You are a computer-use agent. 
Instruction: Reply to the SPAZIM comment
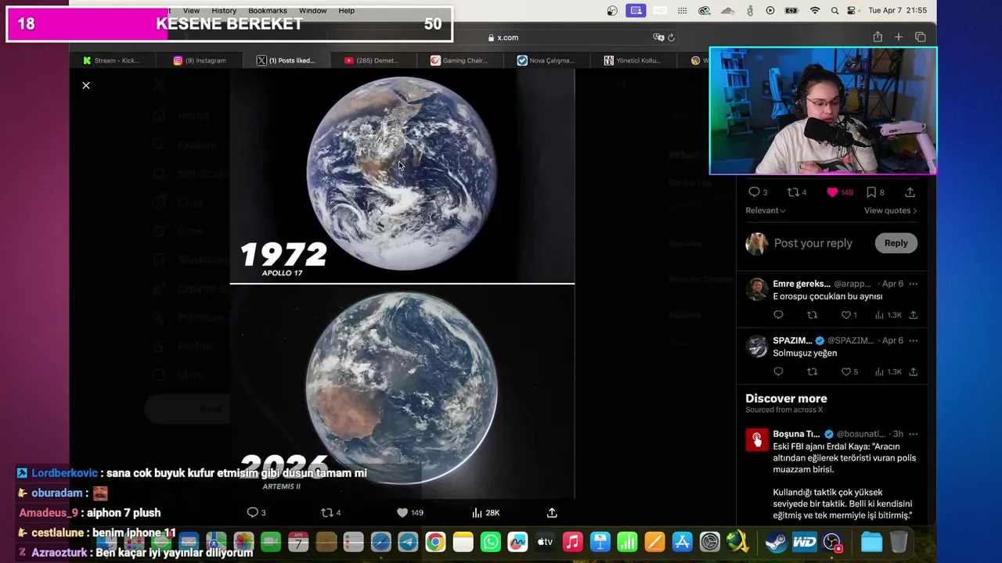(778, 371)
